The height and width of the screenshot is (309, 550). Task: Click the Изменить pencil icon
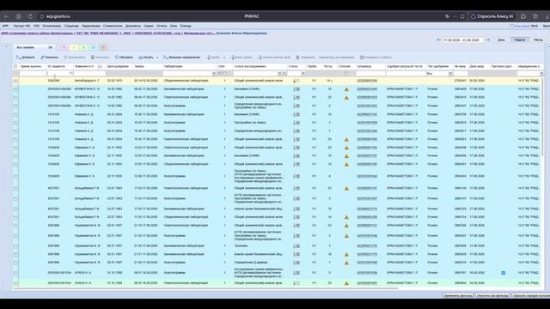[x=42, y=58]
